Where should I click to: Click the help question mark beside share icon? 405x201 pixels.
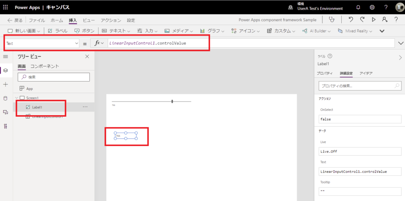click(396, 20)
